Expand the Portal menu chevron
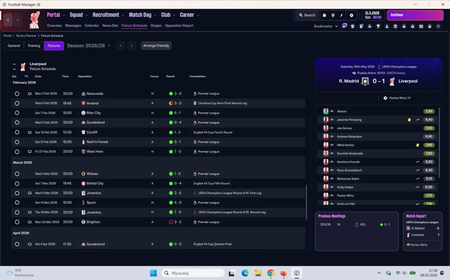The image size is (450, 280). [x=64, y=15]
